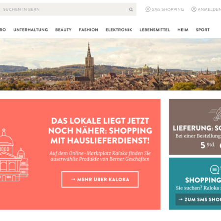
Task: Go to the Elektronik category
Action: 119,30
